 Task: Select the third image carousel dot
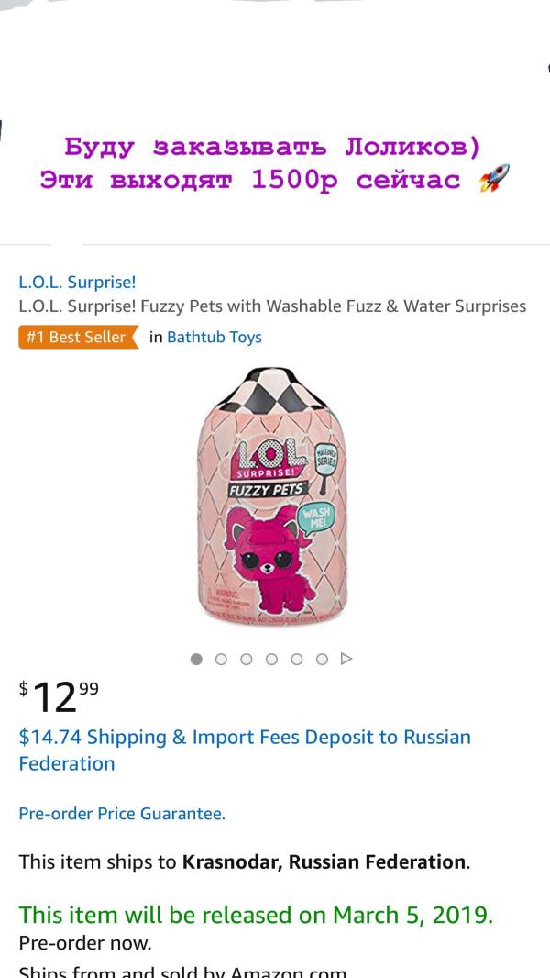[247, 659]
